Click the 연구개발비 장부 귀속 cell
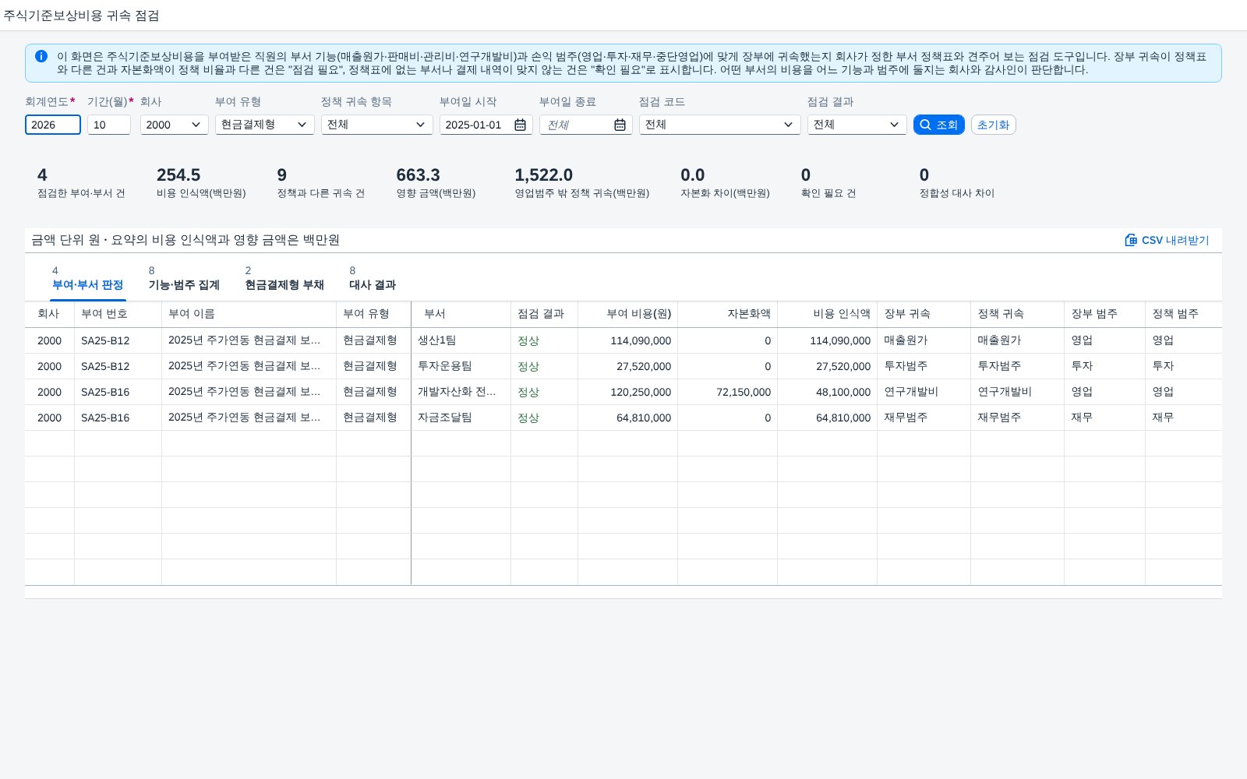The image size is (1247, 779). tap(924, 392)
